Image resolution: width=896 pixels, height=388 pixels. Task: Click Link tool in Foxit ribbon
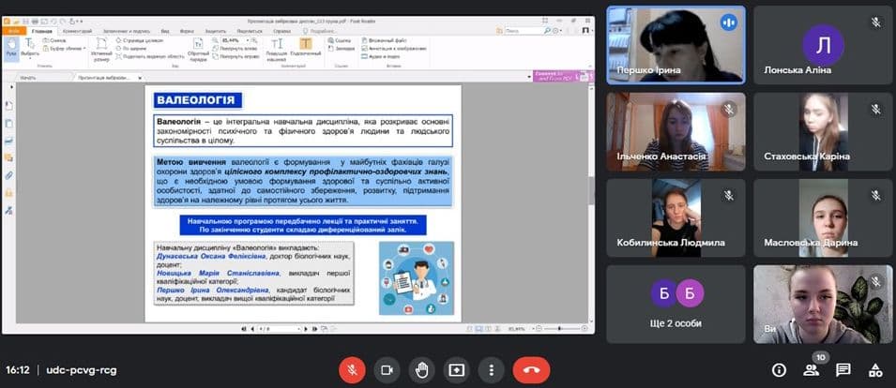point(340,41)
